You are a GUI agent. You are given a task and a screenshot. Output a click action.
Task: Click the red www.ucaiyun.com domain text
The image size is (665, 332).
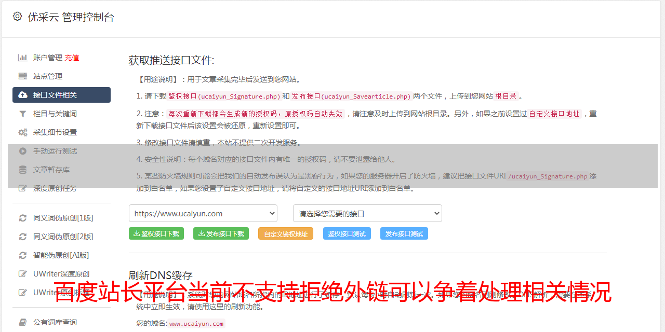[196, 324]
